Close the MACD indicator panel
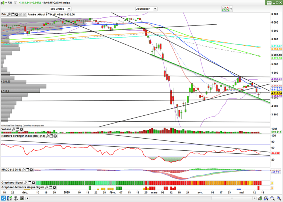The height and width of the screenshot is (202, 283). coord(32,170)
